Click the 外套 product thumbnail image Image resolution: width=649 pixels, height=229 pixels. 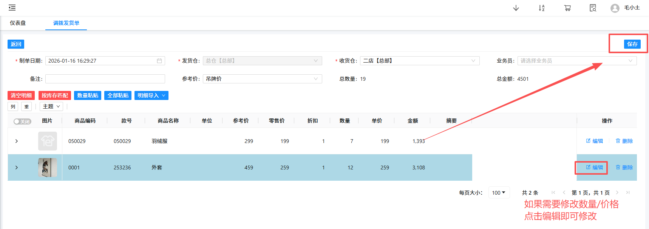click(48, 168)
